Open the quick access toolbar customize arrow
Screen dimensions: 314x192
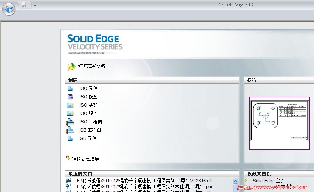[x=35, y=5]
